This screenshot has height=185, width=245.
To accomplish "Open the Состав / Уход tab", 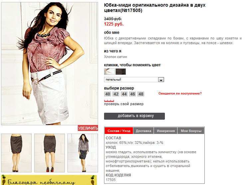I will [119, 131].
